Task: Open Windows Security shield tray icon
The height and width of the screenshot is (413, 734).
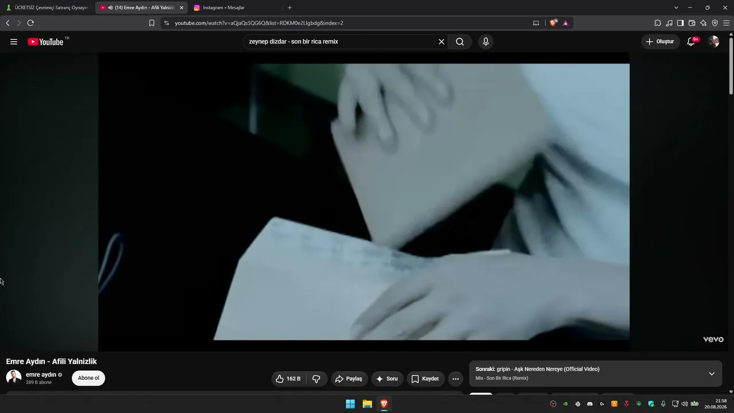Action: point(651,404)
